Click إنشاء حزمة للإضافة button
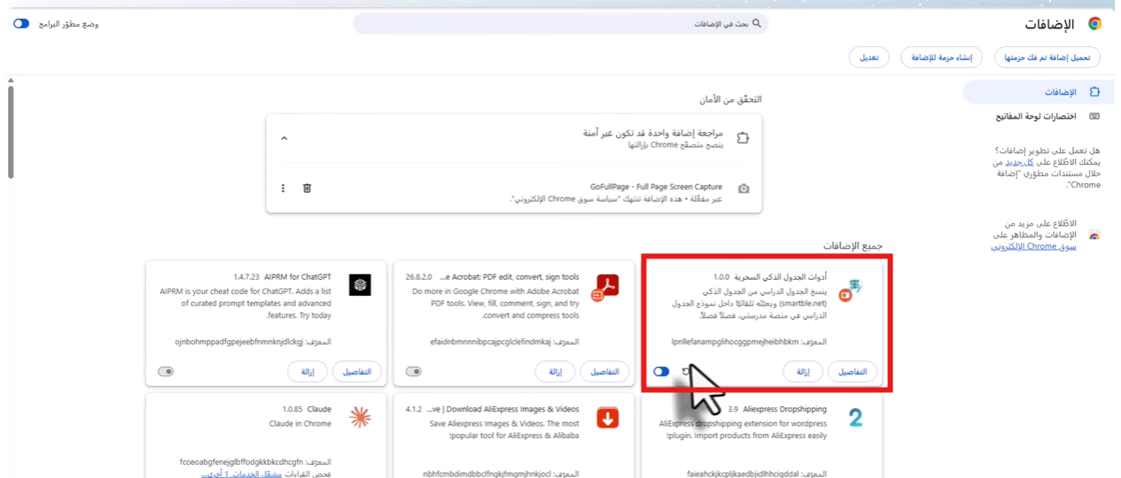This screenshot has height=478, width=1121. pos(942,58)
